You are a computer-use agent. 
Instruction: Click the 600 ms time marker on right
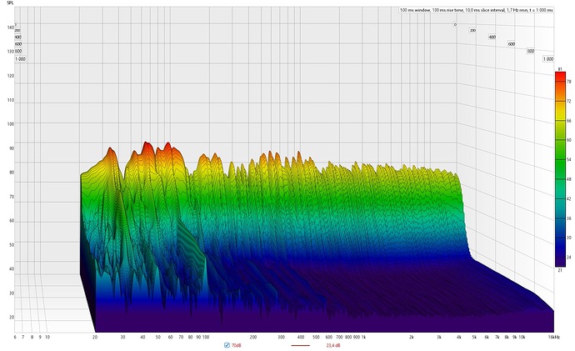click(x=512, y=44)
